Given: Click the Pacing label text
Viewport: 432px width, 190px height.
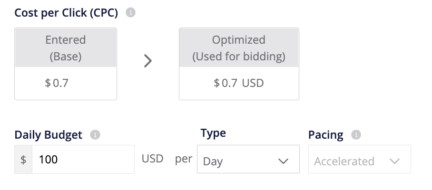Looking at the screenshot, I should tap(326, 135).
